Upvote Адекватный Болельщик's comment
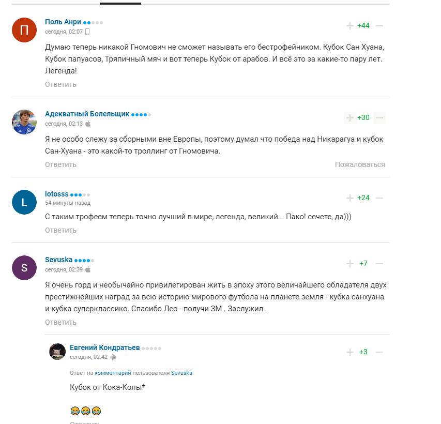Screen dimensions: 441x424 click(x=350, y=118)
